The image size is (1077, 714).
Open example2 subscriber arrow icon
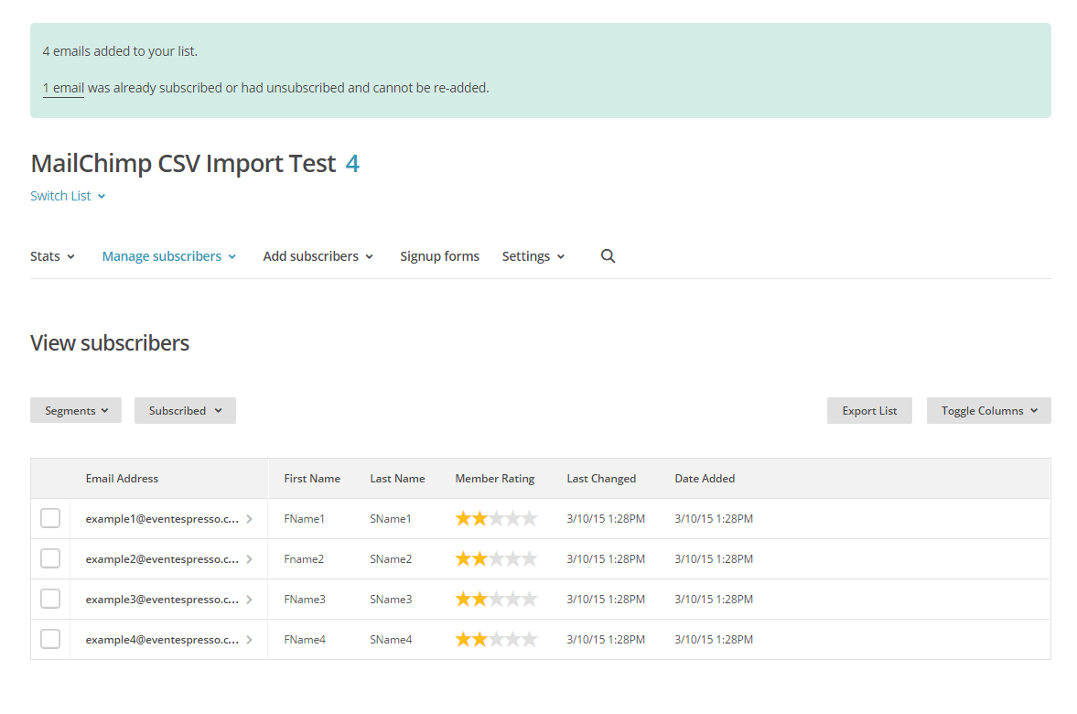pyautogui.click(x=249, y=559)
